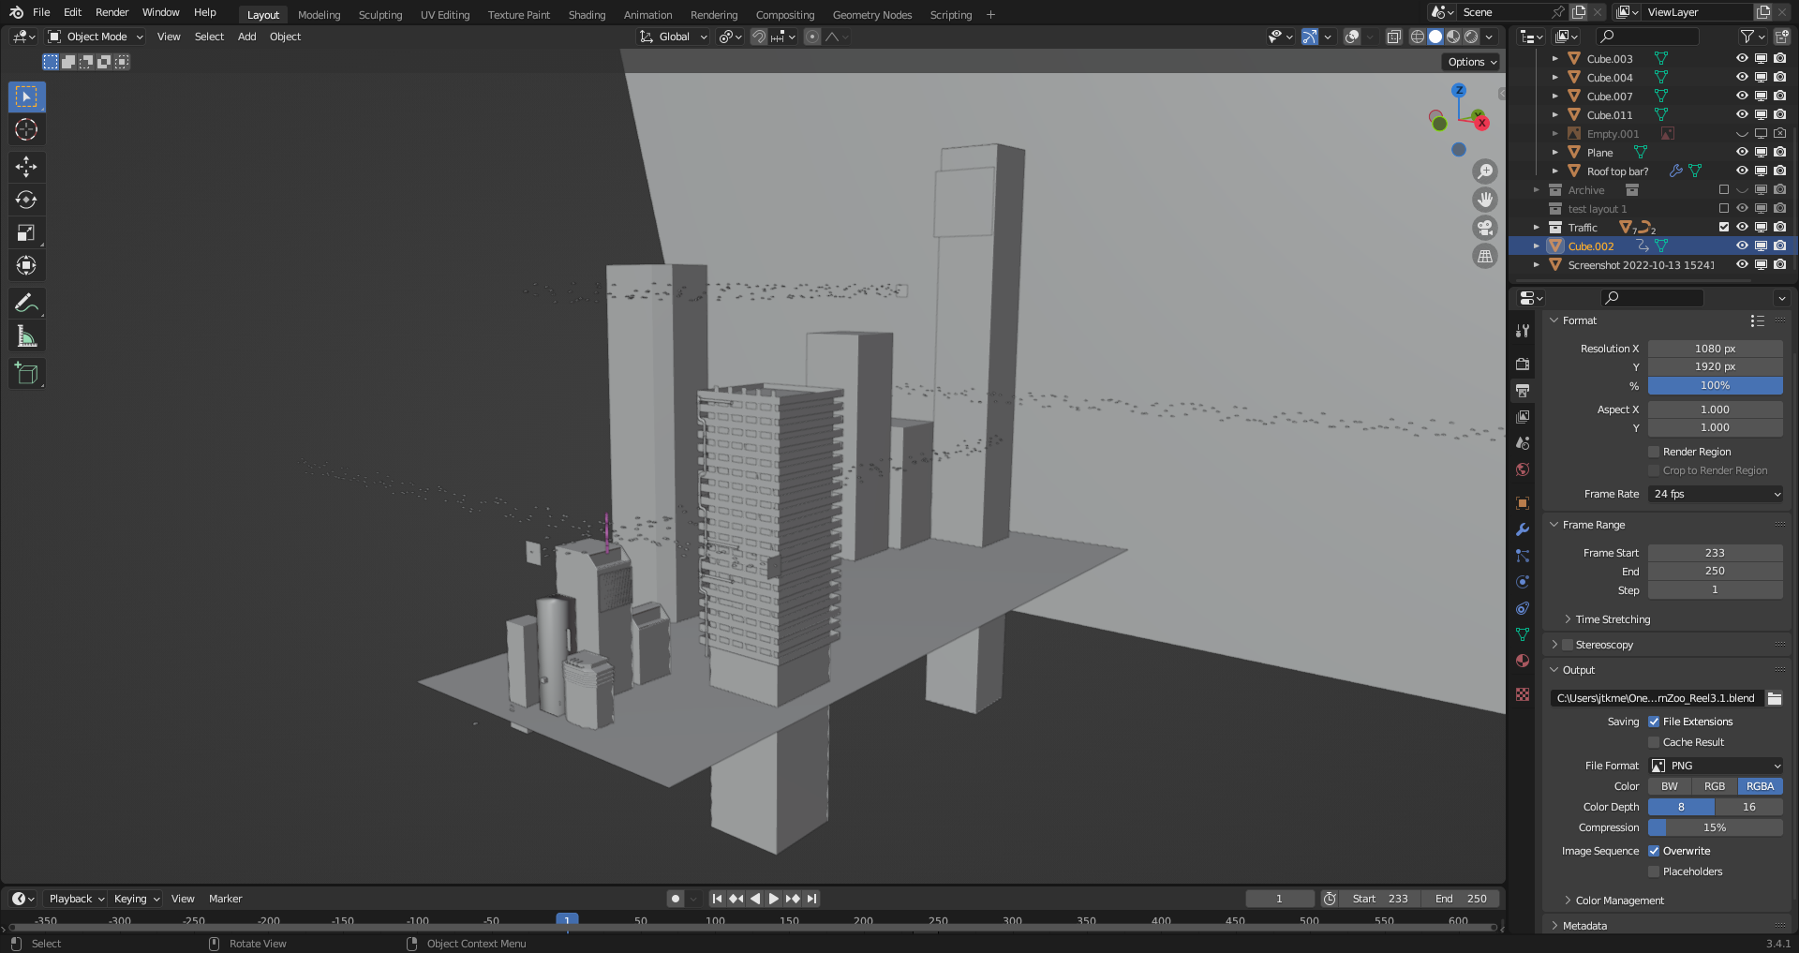This screenshot has height=953, width=1799.
Task: Set Color Depth to 16
Action: [x=1749, y=807]
